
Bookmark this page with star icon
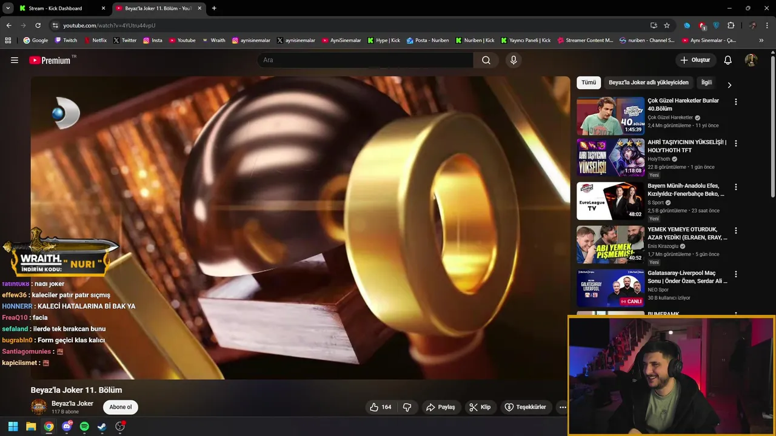[667, 25]
